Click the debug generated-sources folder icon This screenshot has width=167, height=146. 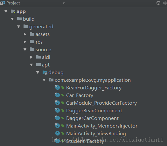tap(45, 73)
